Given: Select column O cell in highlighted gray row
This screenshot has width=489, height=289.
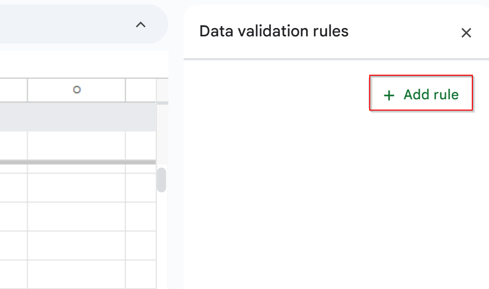Looking at the screenshot, I should pyautogui.click(x=77, y=116).
